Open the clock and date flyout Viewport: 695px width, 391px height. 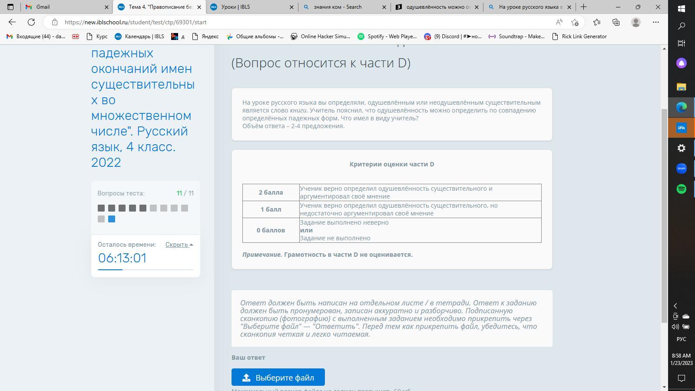coord(682,359)
